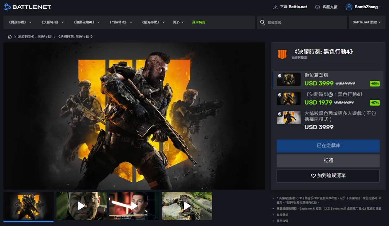Open the 系統需求 link

[x=282, y=215]
